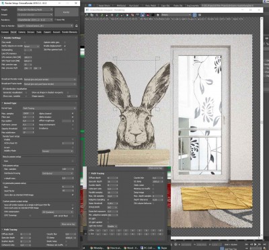Click the highlighted blue icon after toolbar dropdown

(194, 15)
